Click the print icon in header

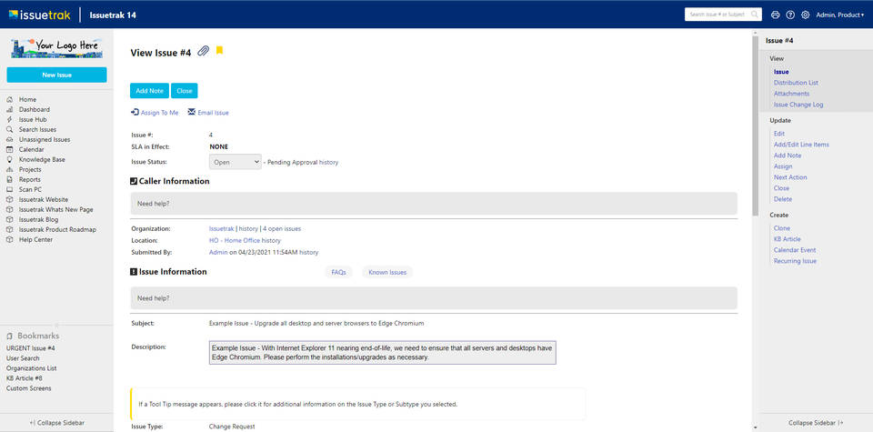(775, 15)
